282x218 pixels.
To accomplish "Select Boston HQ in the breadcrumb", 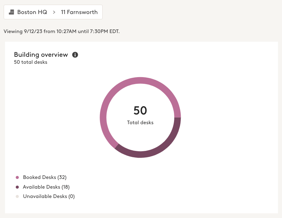I will 32,12.
